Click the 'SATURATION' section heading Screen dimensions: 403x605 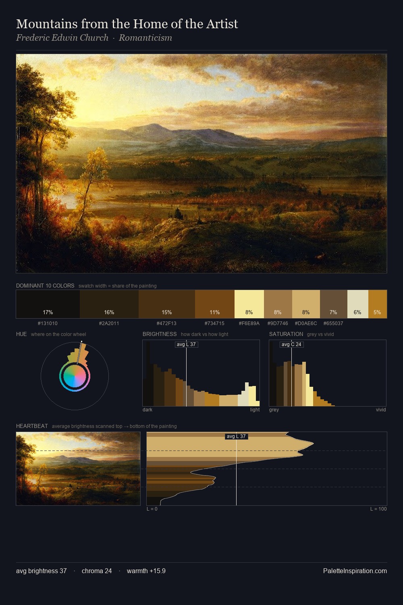(x=286, y=334)
